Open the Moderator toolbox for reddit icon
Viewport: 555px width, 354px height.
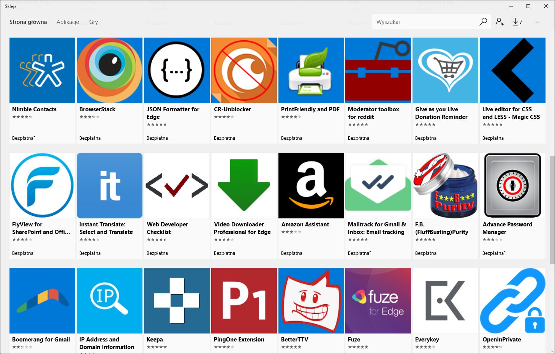378,70
